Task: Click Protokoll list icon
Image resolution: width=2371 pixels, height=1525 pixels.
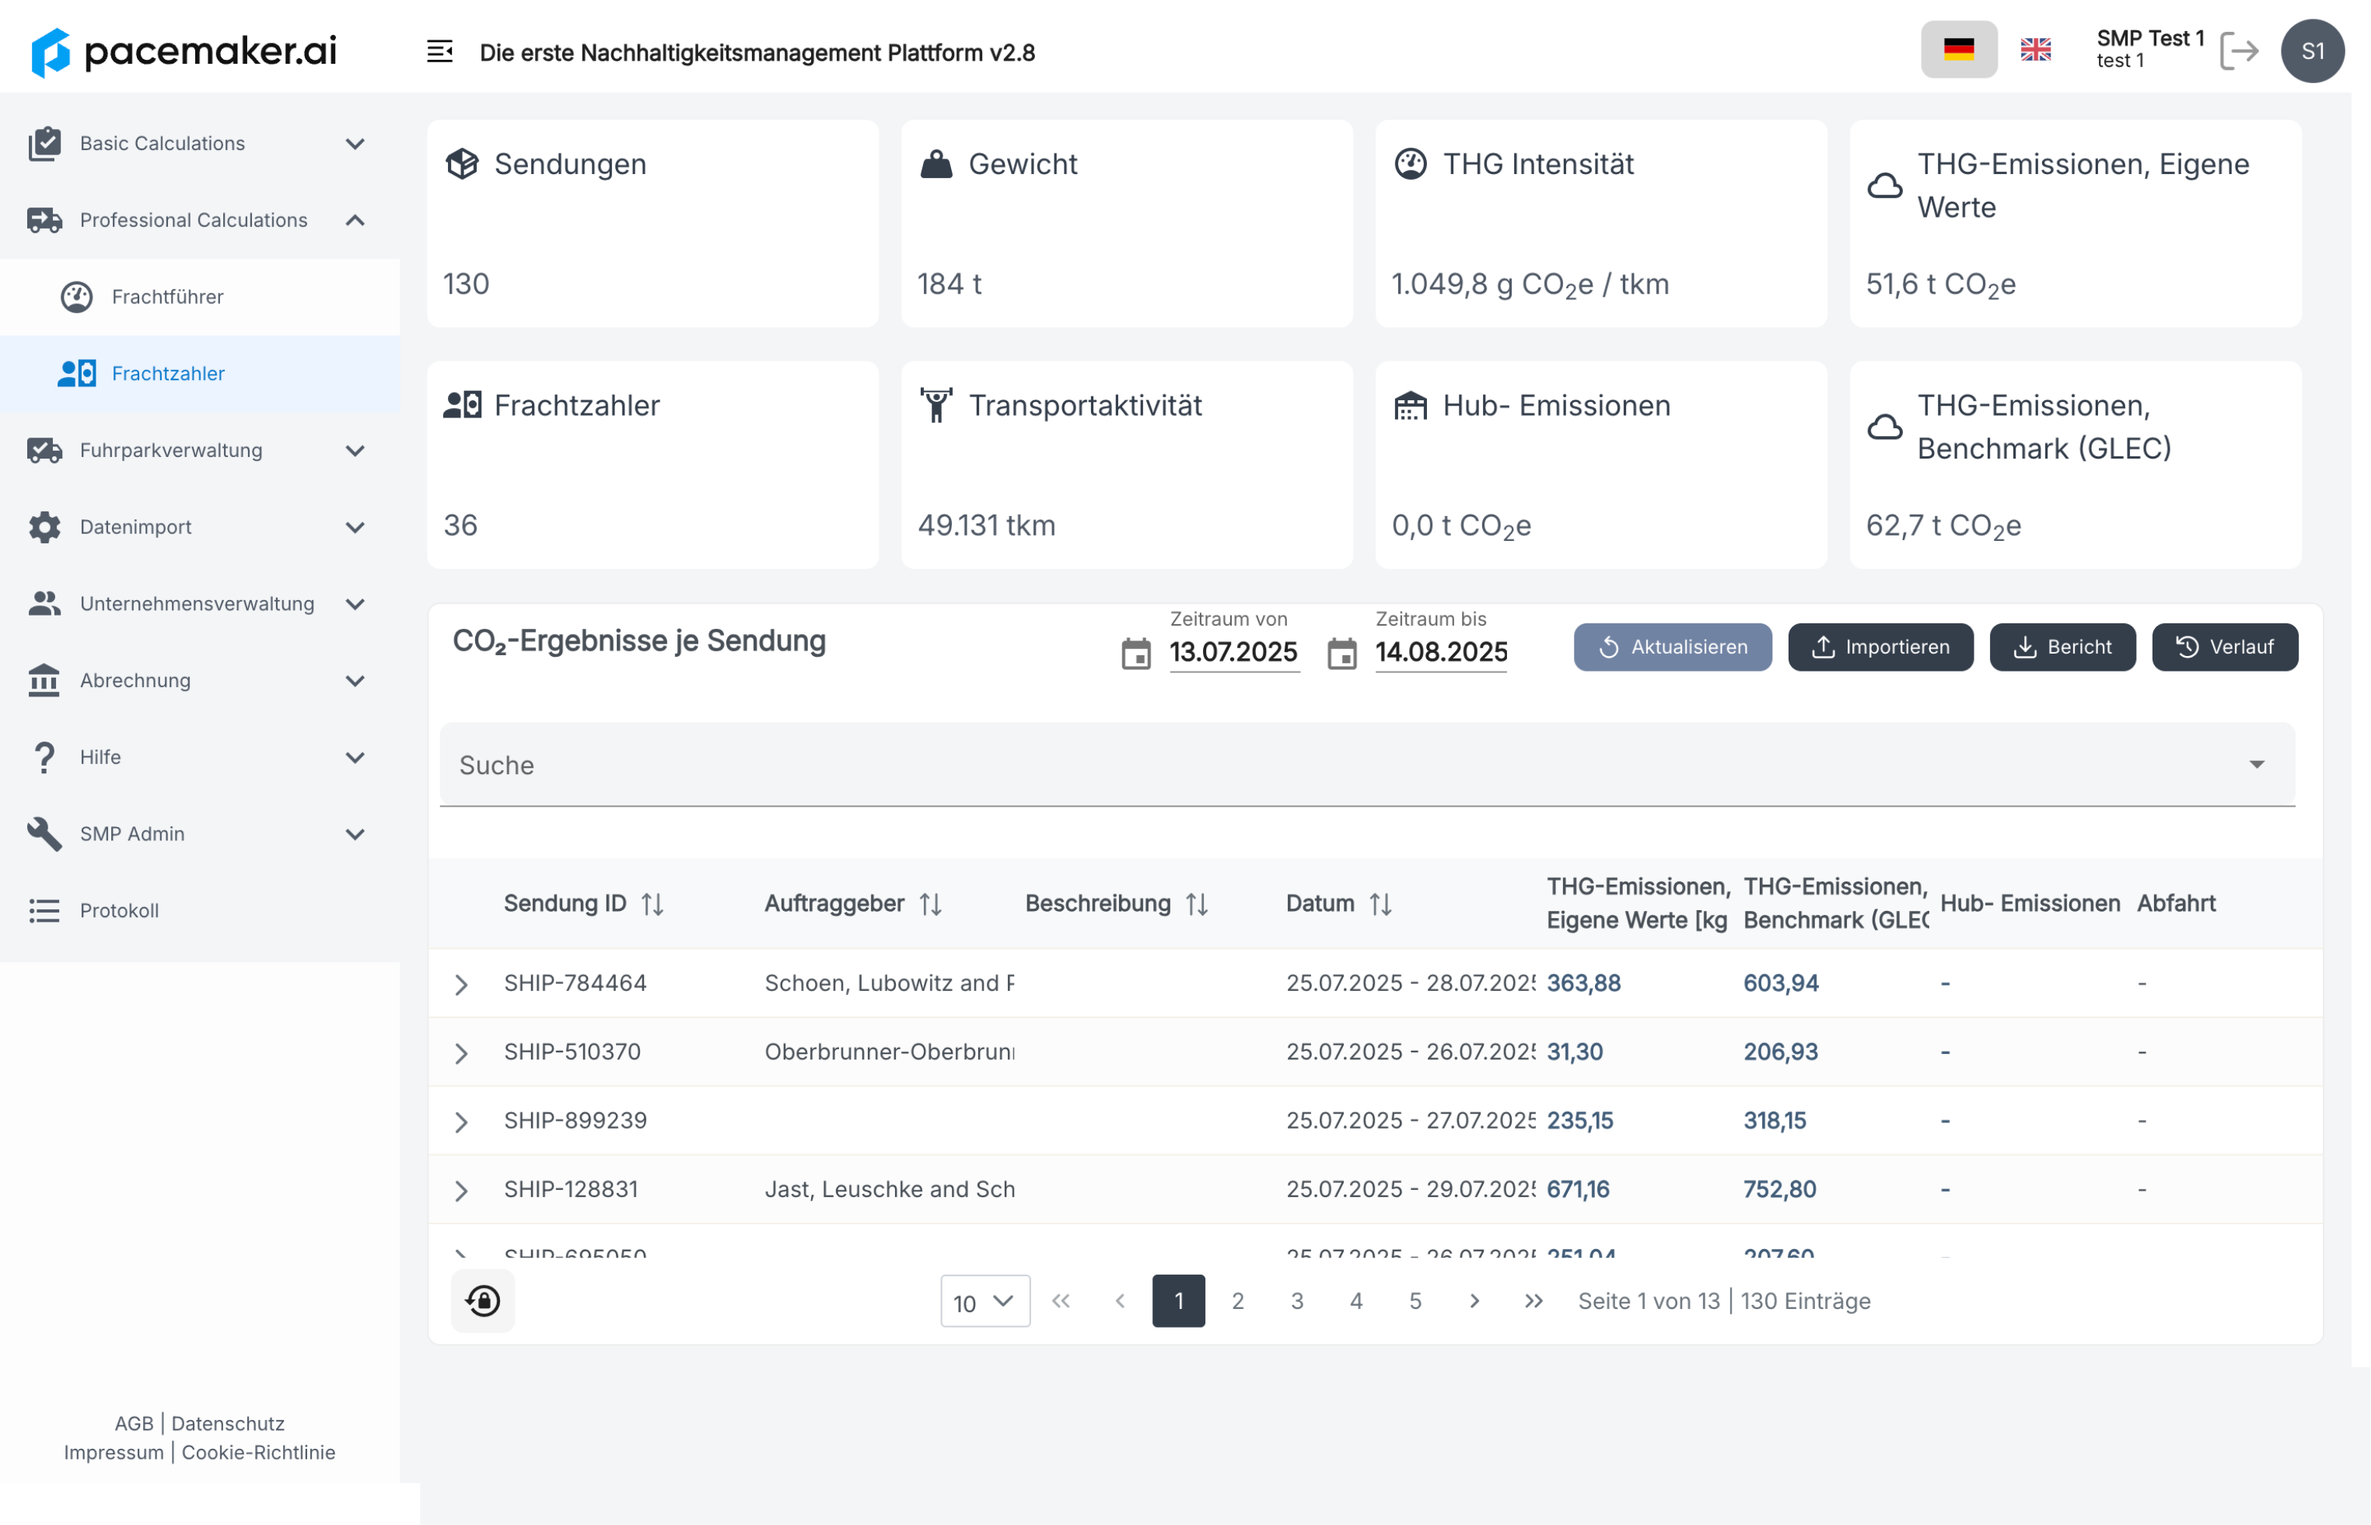Action: [x=44, y=911]
